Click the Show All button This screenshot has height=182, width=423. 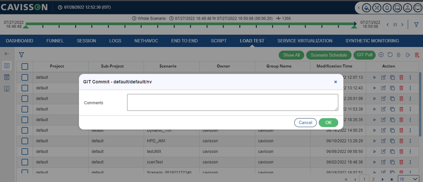point(292,55)
